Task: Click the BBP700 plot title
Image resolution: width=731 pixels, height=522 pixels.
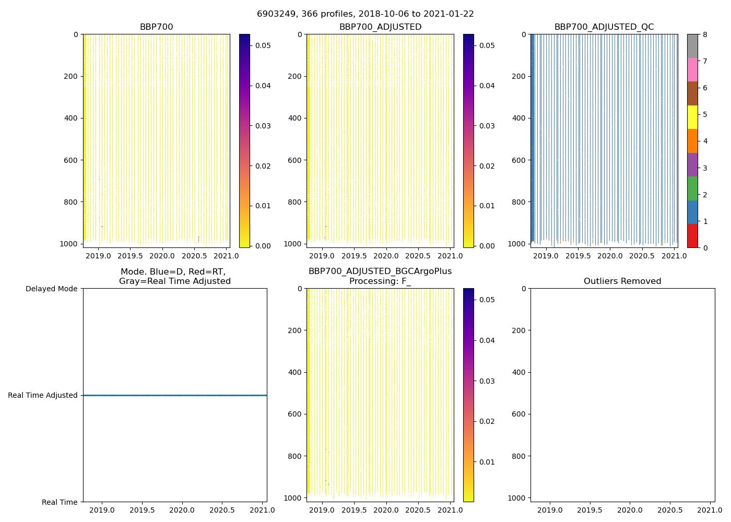Action: click(156, 27)
